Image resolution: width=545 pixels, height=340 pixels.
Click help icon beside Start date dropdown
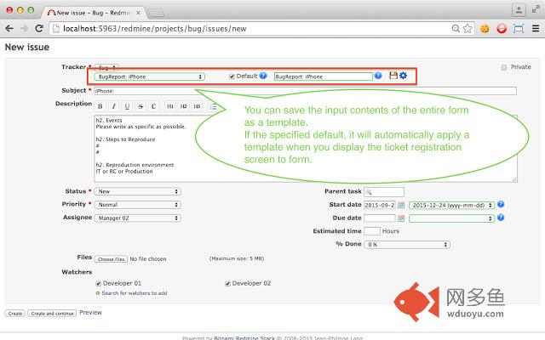[x=501, y=204]
